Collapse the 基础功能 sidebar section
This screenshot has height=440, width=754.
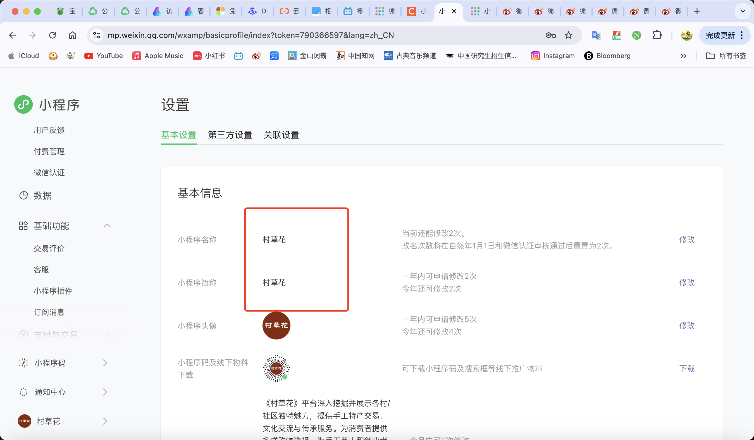pyautogui.click(x=107, y=226)
